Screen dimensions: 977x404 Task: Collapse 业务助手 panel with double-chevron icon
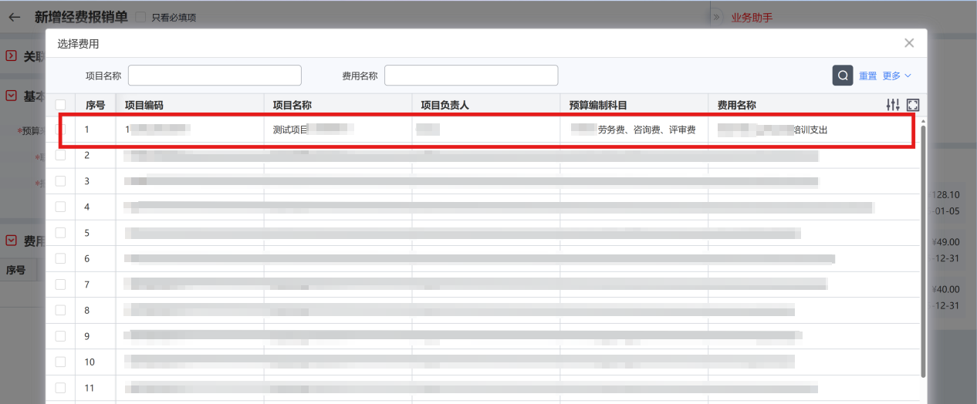tap(716, 17)
